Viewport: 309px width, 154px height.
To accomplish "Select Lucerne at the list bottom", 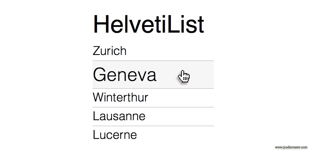I will pos(115,135).
